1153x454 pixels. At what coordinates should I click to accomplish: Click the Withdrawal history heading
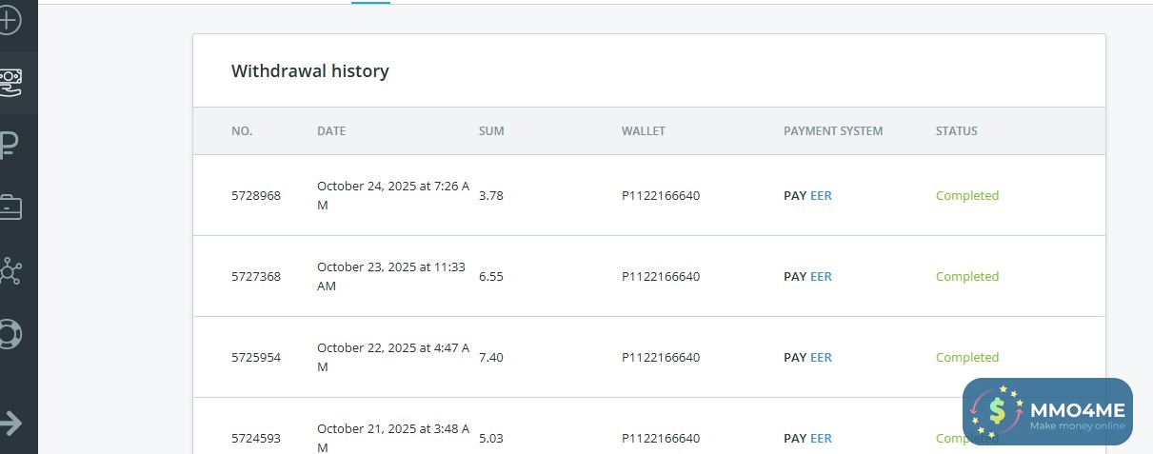(310, 71)
